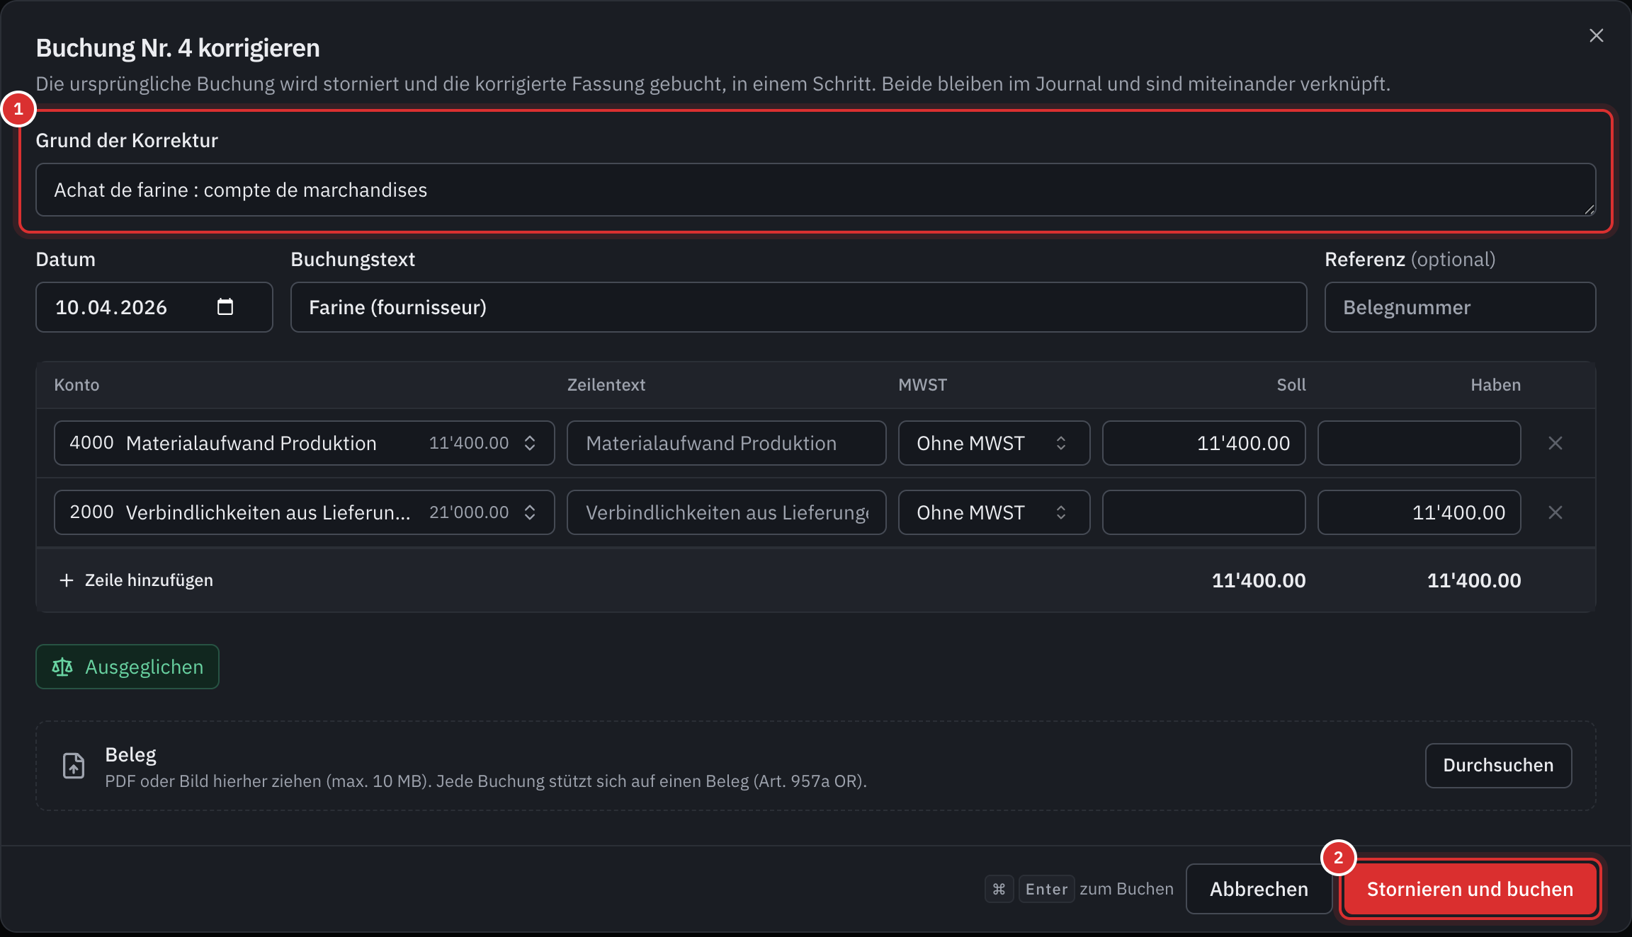Click the balance scale icon
Screen dimensions: 1632x937
click(62, 667)
